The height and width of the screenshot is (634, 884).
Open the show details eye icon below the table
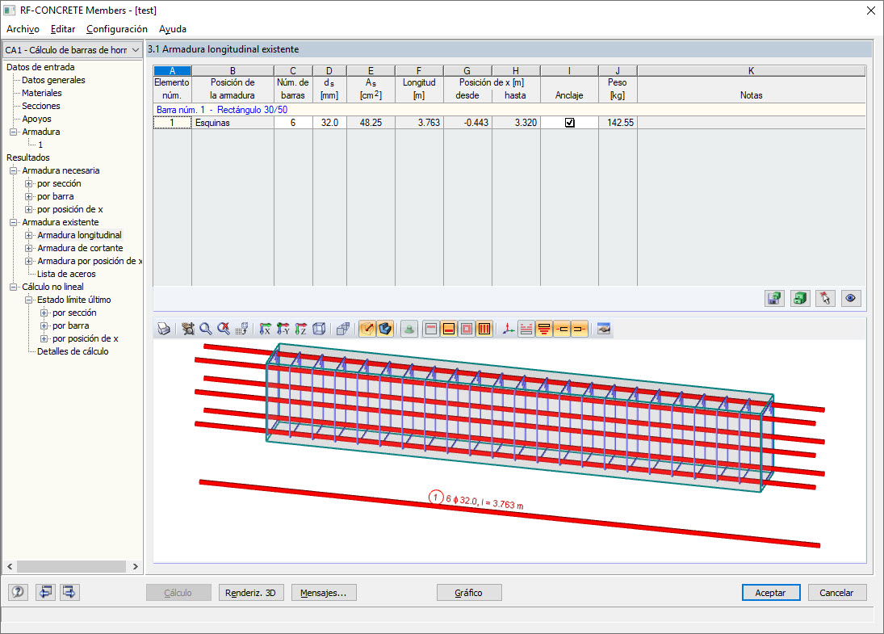coord(851,298)
